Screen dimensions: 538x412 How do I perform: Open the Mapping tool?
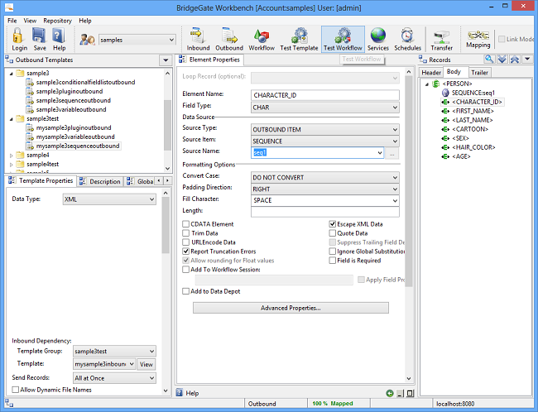point(478,38)
